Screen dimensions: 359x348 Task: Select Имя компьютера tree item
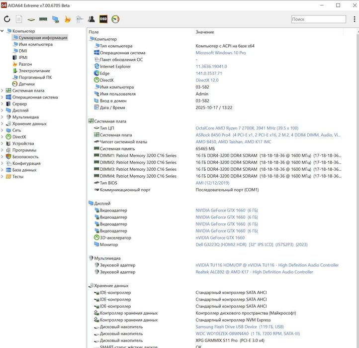(x=35, y=44)
